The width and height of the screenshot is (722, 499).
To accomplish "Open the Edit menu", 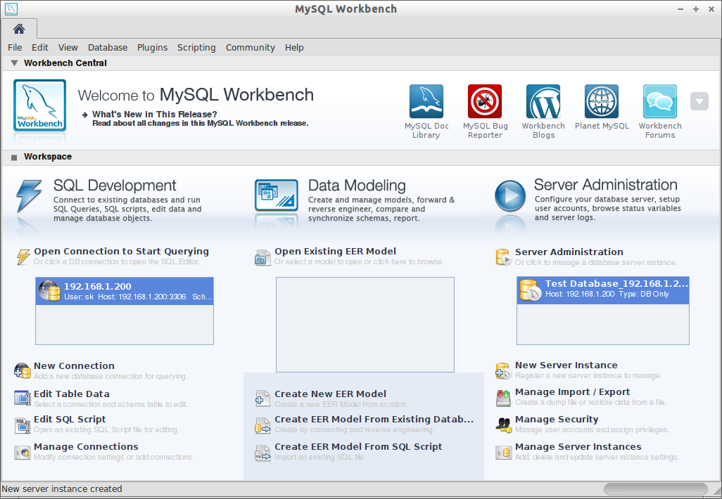I will pyautogui.click(x=40, y=47).
